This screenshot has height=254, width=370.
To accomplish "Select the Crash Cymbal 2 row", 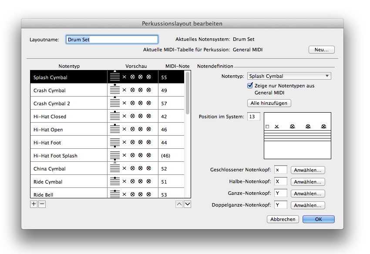I will [107, 103].
